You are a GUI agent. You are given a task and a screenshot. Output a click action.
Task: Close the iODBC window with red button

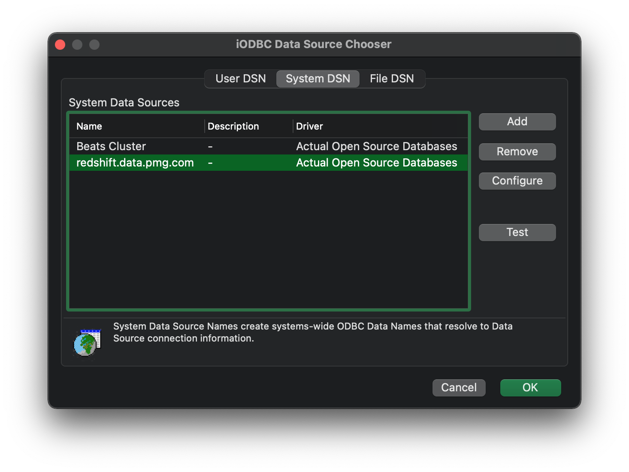(60, 45)
